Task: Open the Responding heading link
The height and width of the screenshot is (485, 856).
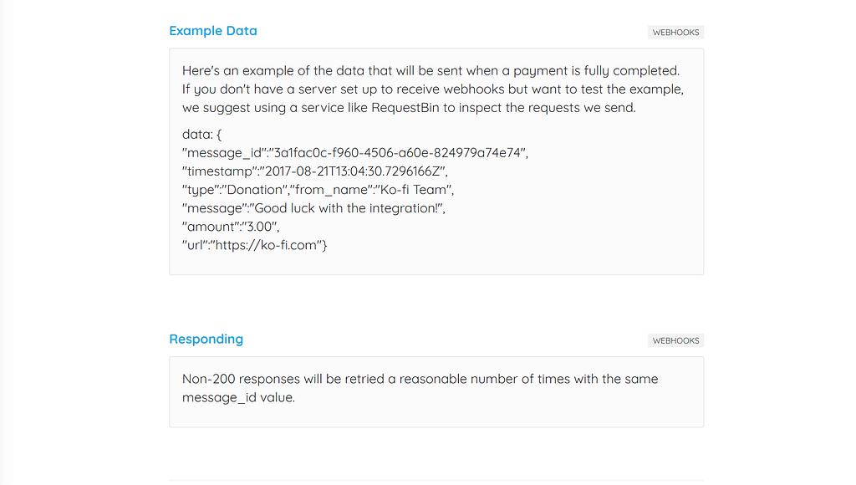Action: click(x=206, y=339)
